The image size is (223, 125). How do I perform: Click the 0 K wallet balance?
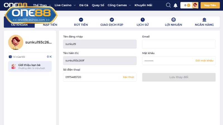tap(49, 57)
